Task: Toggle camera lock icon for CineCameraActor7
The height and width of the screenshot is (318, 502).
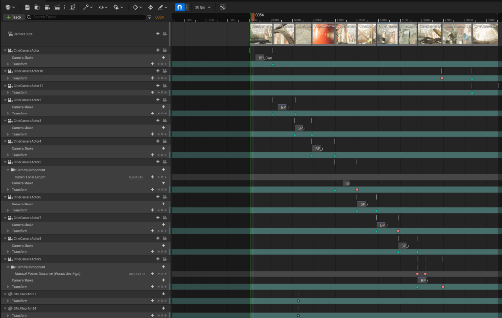Action: click(x=165, y=217)
